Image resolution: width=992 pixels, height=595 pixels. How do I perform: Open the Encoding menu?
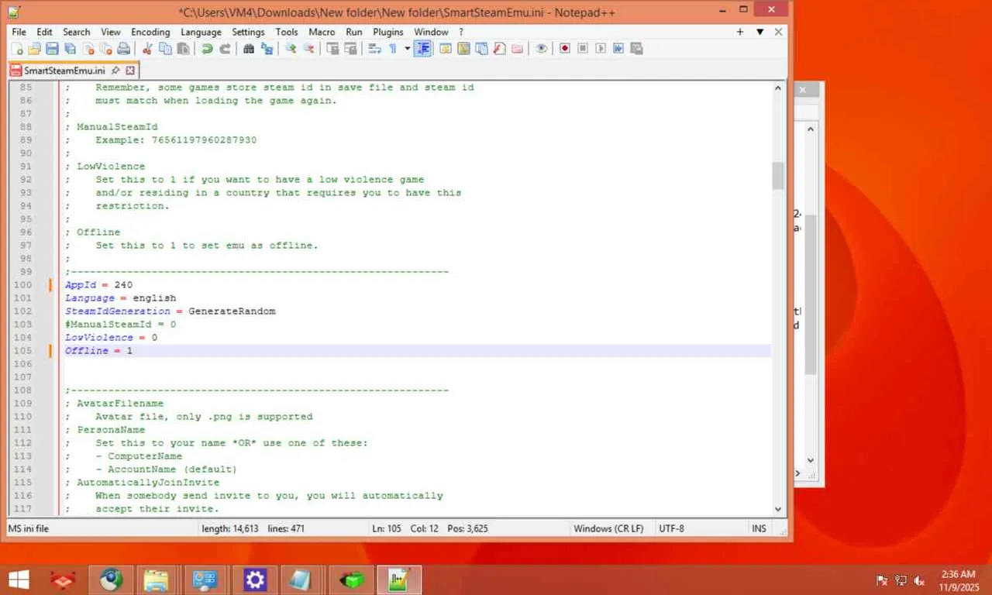(x=150, y=32)
